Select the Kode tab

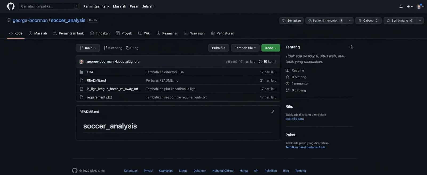pyautogui.click(x=16, y=33)
